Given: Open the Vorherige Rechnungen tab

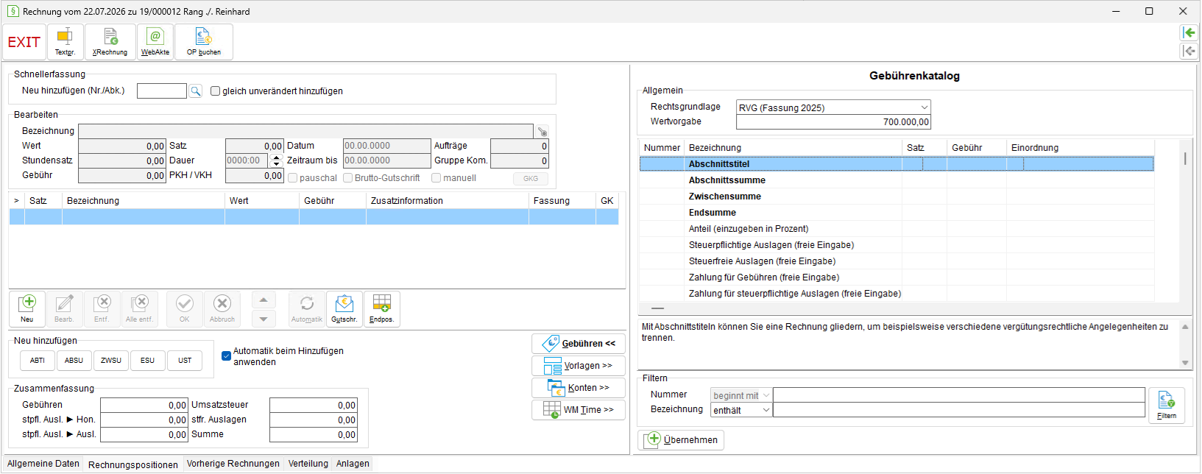Looking at the screenshot, I should 233,464.
